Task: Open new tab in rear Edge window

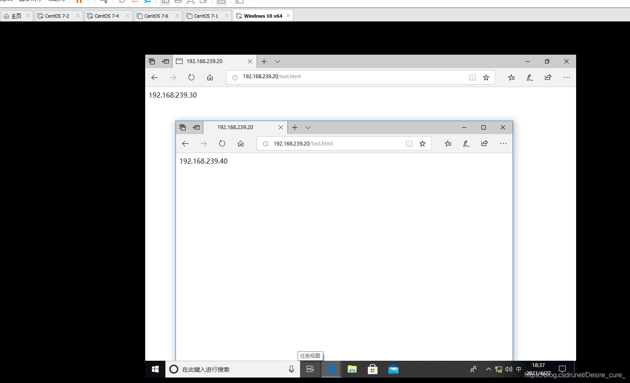Action: click(x=264, y=61)
